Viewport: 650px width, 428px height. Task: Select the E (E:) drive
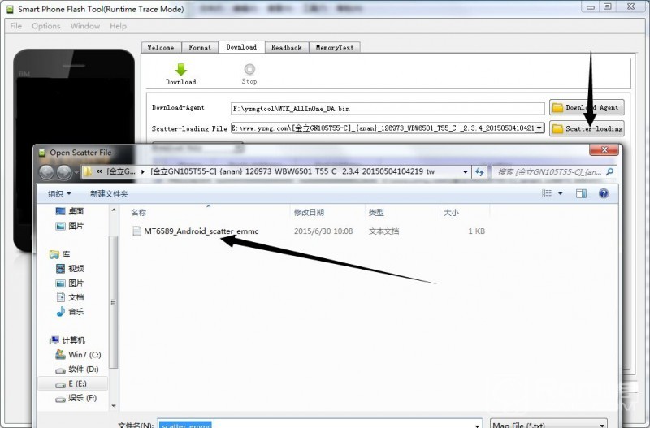(71, 383)
